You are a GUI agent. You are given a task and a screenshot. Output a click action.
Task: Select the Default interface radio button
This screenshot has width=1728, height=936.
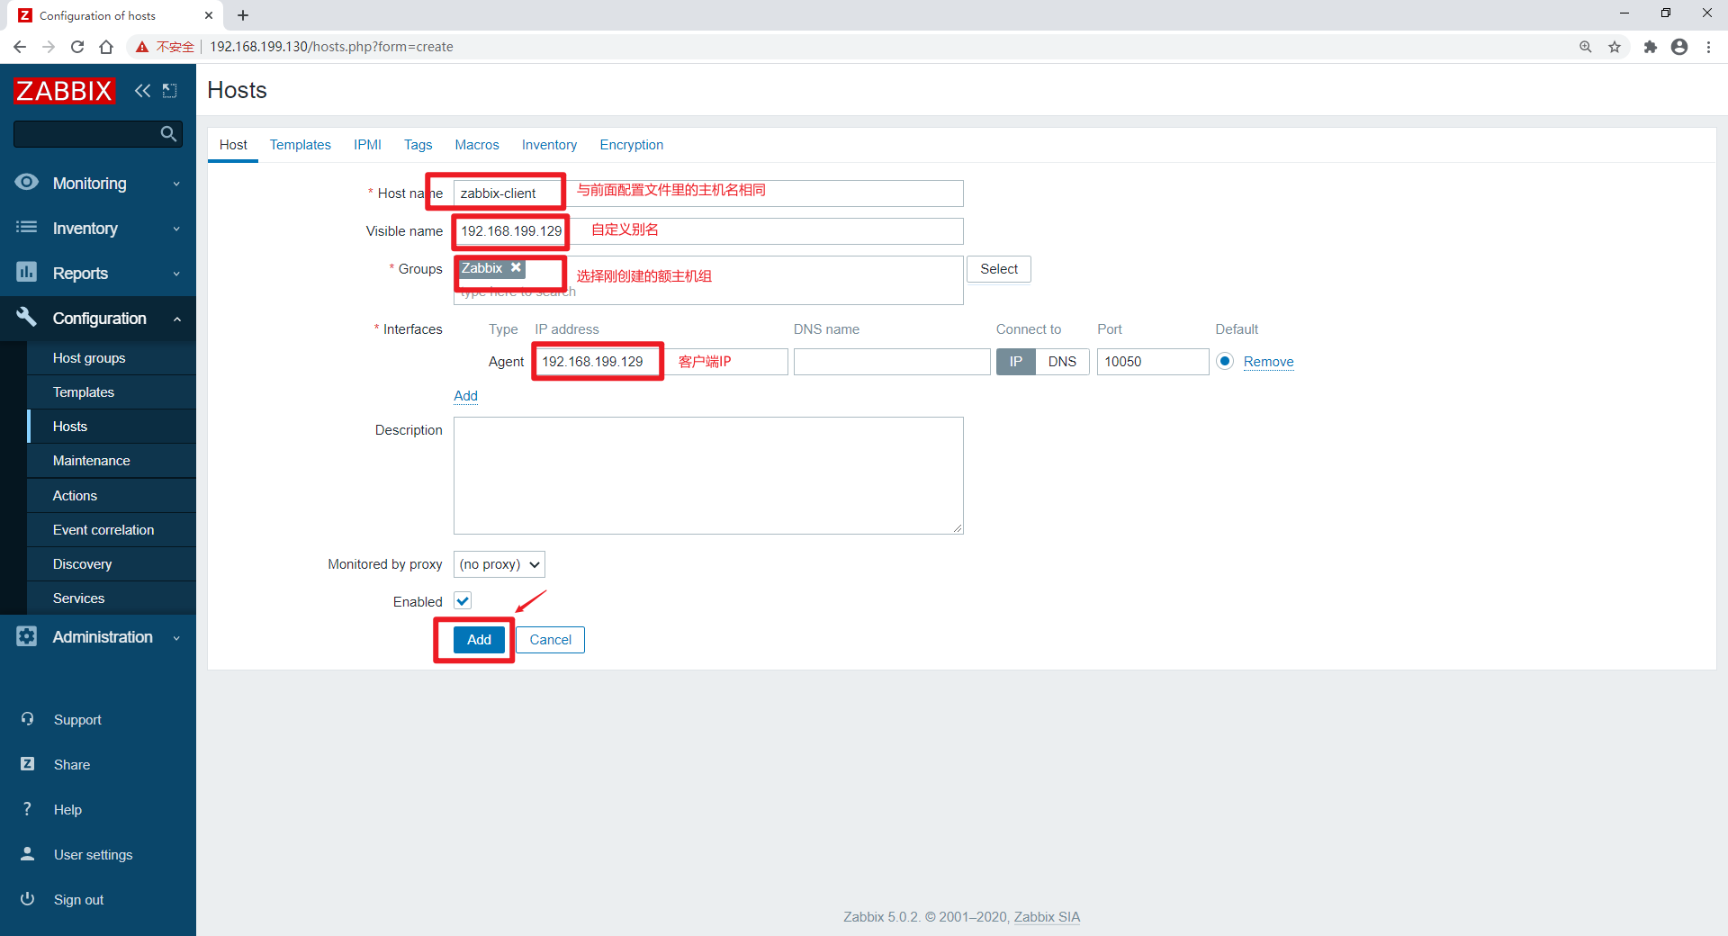pyautogui.click(x=1225, y=361)
